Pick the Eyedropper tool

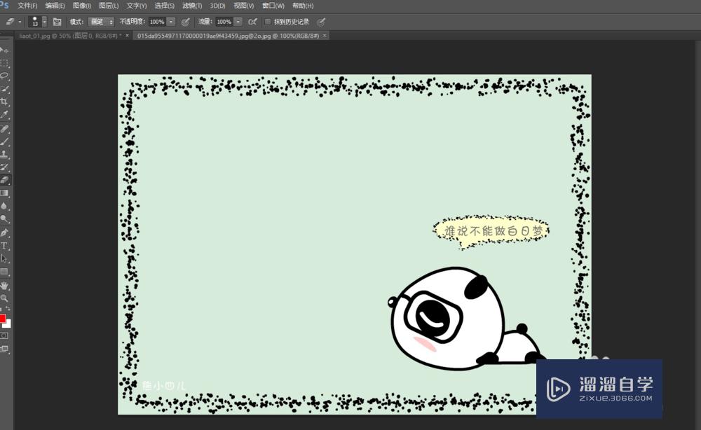pyautogui.click(x=4, y=115)
